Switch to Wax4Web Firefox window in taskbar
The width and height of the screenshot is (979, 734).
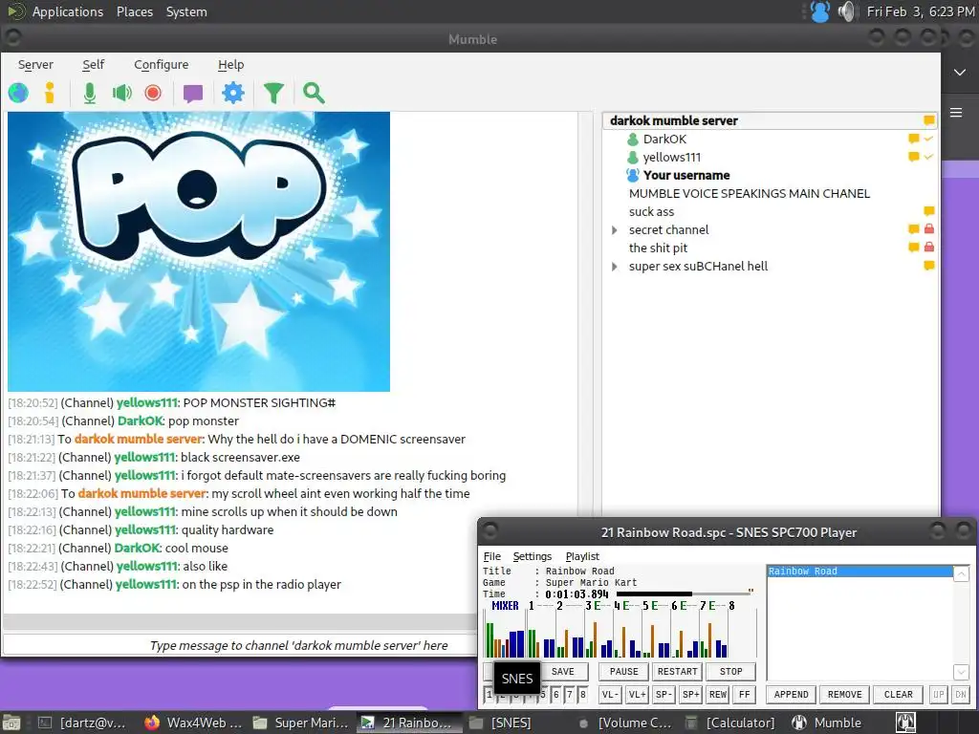192,723
